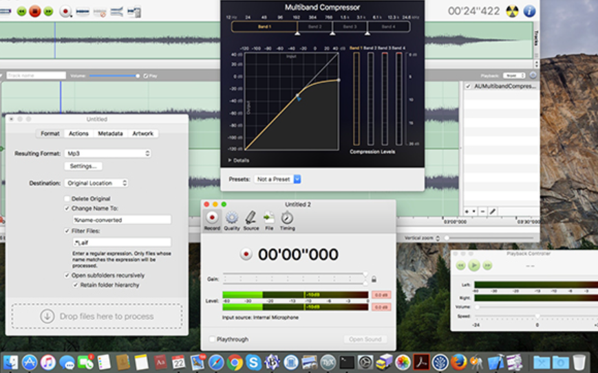This screenshot has height=373, width=598.
Task: Click the Track name input field
Action: coord(36,76)
